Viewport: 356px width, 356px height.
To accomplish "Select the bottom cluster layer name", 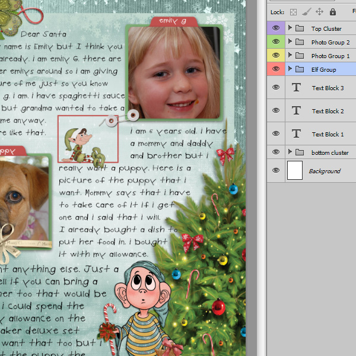I will (330, 153).
